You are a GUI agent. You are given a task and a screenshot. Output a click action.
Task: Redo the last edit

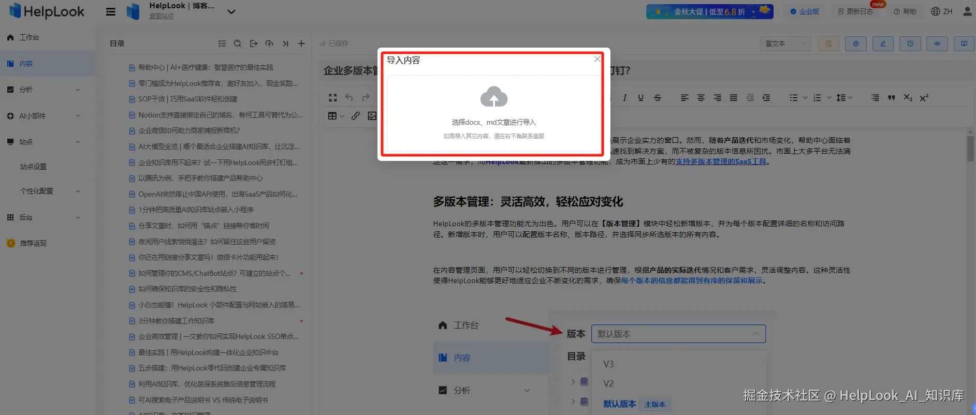[x=366, y=97]
